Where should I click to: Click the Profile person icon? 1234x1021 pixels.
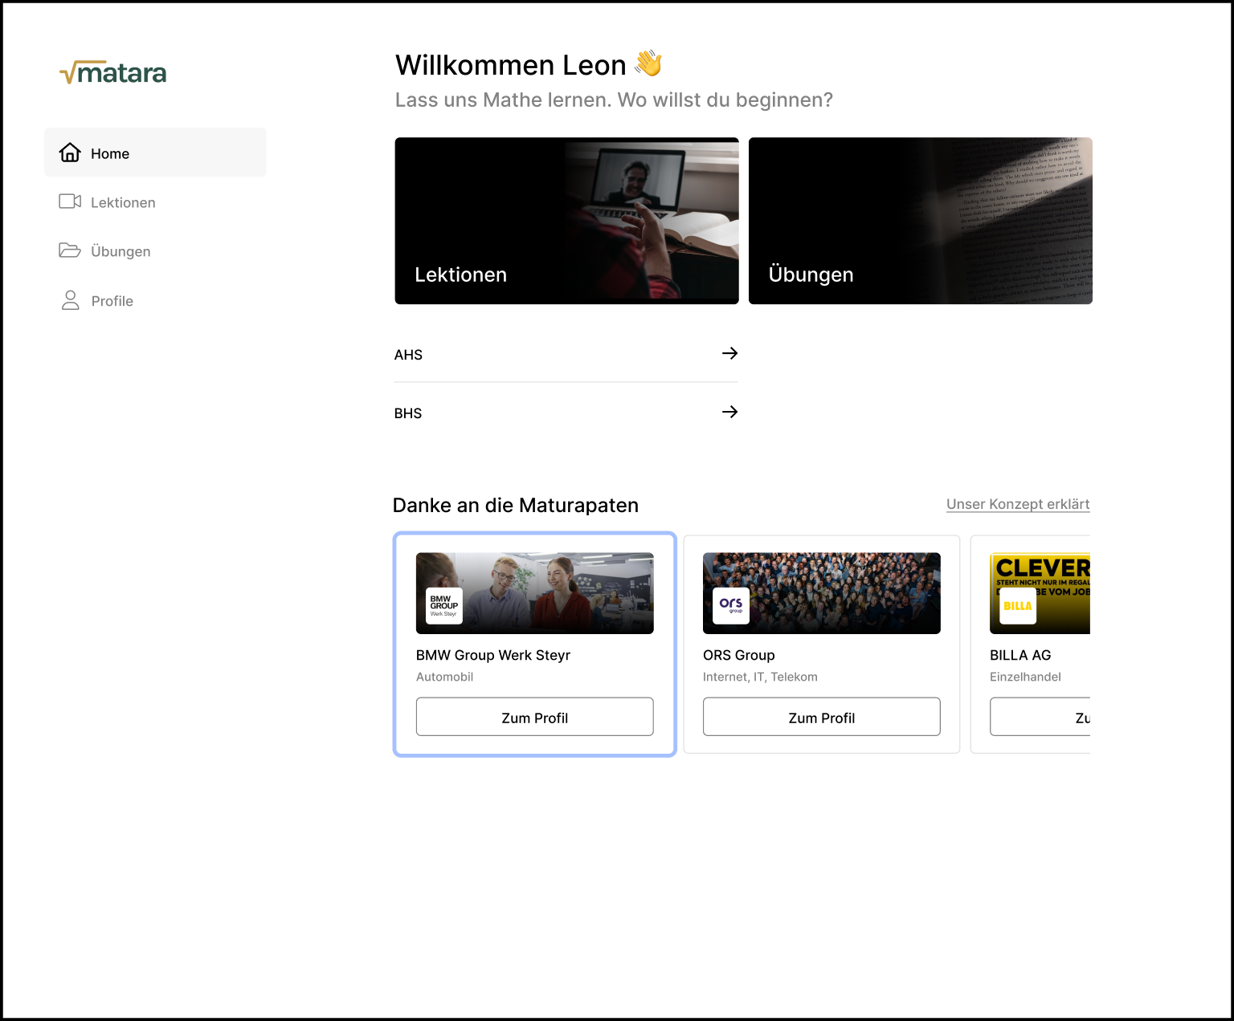[x=71, y=300]
